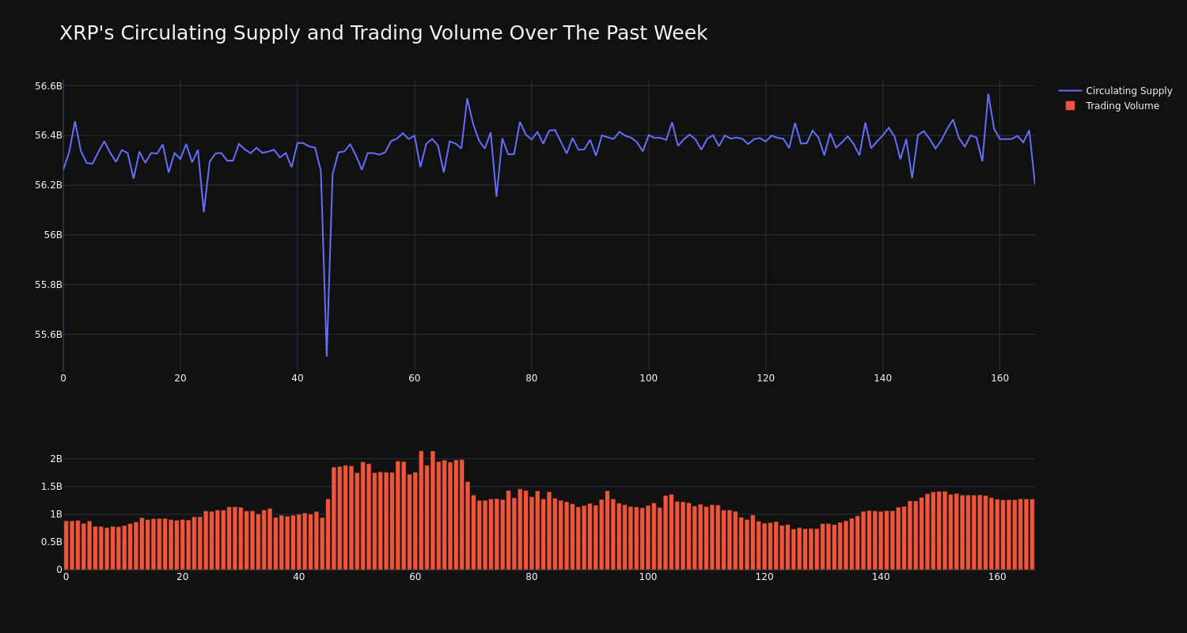Click the chart title text
The width and height of the screenshot is (1187, 633).
click(383, 33)
